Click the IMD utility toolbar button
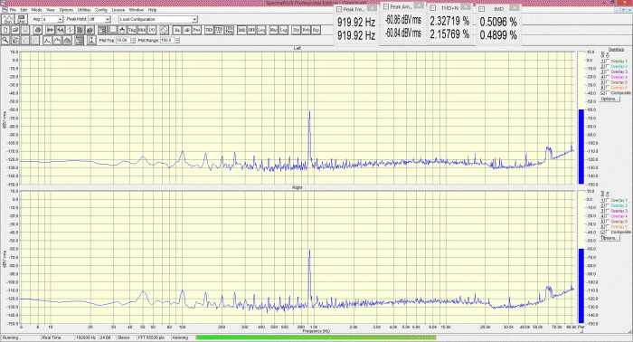 tap(241, 30)
